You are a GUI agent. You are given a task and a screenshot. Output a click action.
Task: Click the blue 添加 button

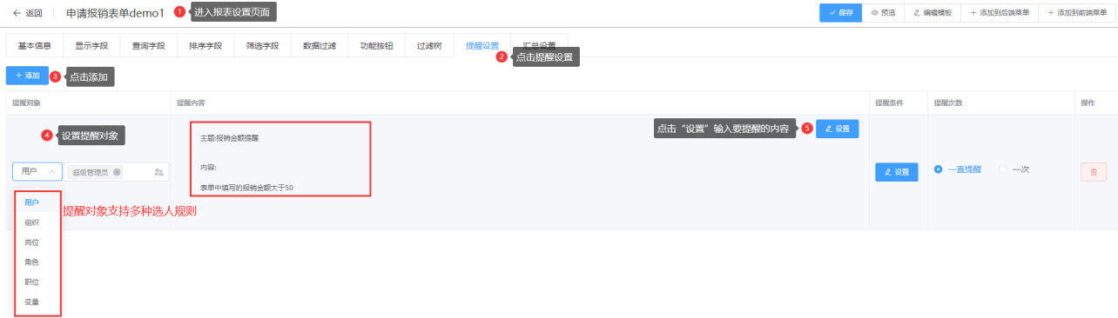pos(27,76)
